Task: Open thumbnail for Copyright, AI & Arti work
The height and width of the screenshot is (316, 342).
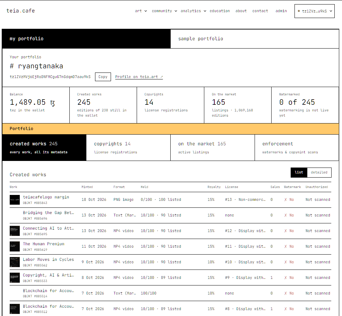Action: [15, 277]
